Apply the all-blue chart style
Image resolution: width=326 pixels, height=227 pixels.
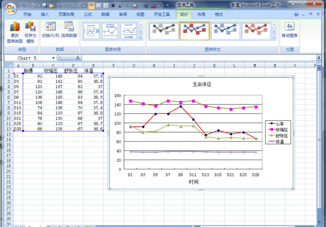tap(225, 31)
